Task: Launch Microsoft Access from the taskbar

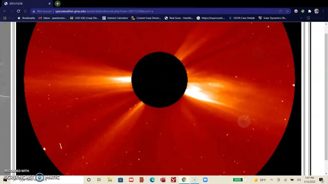Action: [x=163, y=180]
